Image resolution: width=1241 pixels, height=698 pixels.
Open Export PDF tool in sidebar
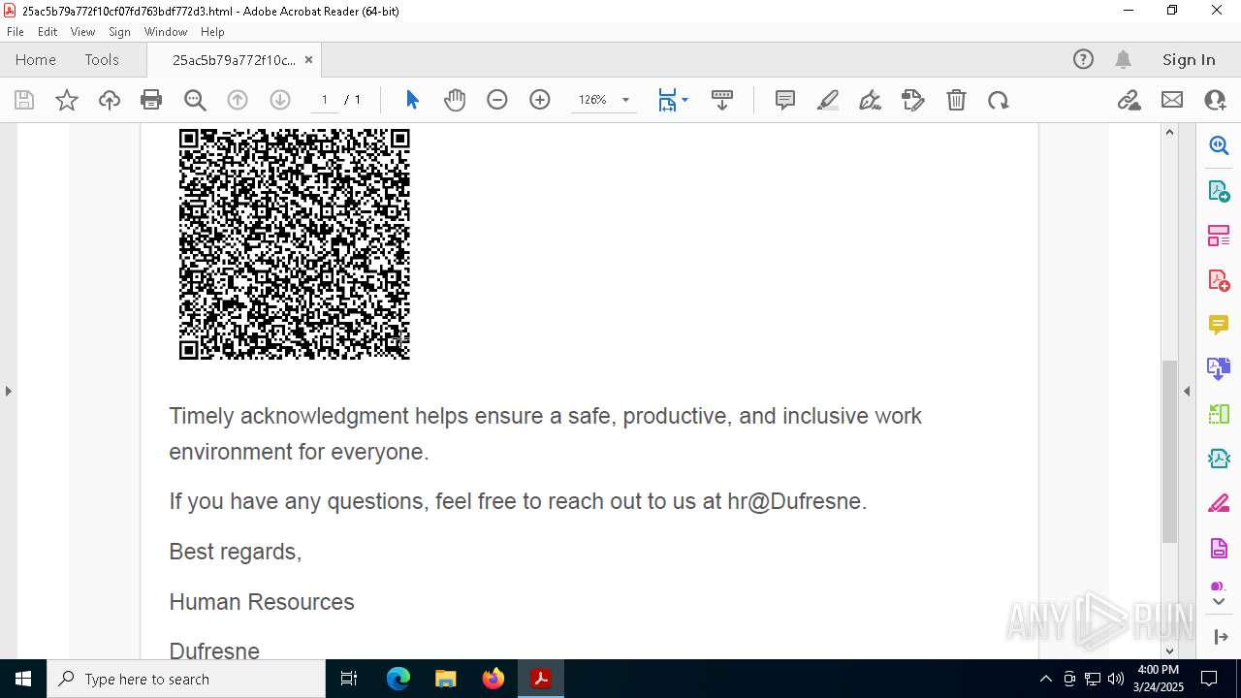[x=1219, y=191]
